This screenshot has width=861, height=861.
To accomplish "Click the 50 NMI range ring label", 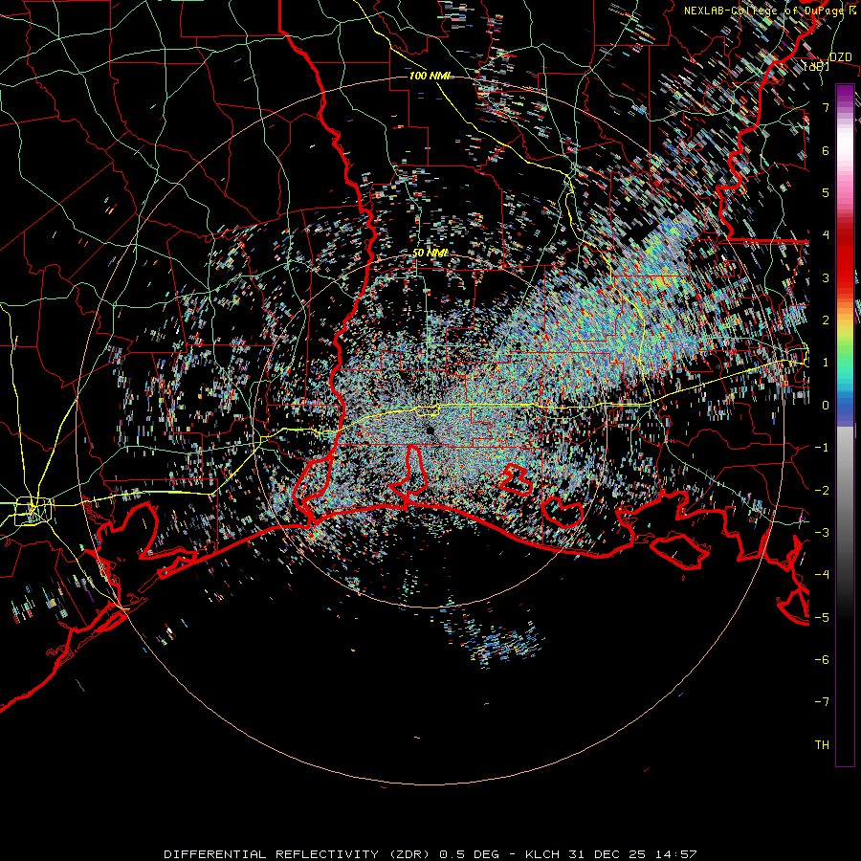I will click(x=430, y=253).
